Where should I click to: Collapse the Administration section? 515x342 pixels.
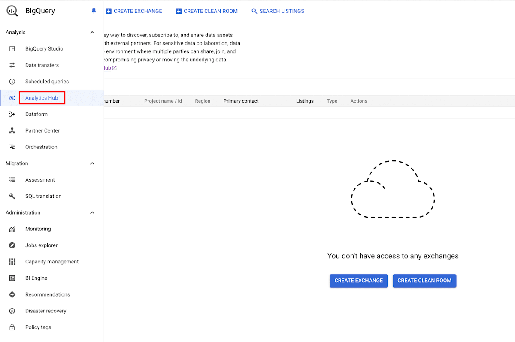tap(92, 213)
